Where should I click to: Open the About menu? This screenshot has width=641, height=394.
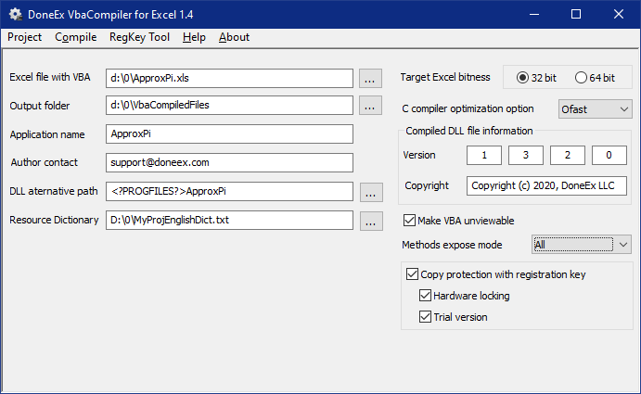[x=234, y=37]
